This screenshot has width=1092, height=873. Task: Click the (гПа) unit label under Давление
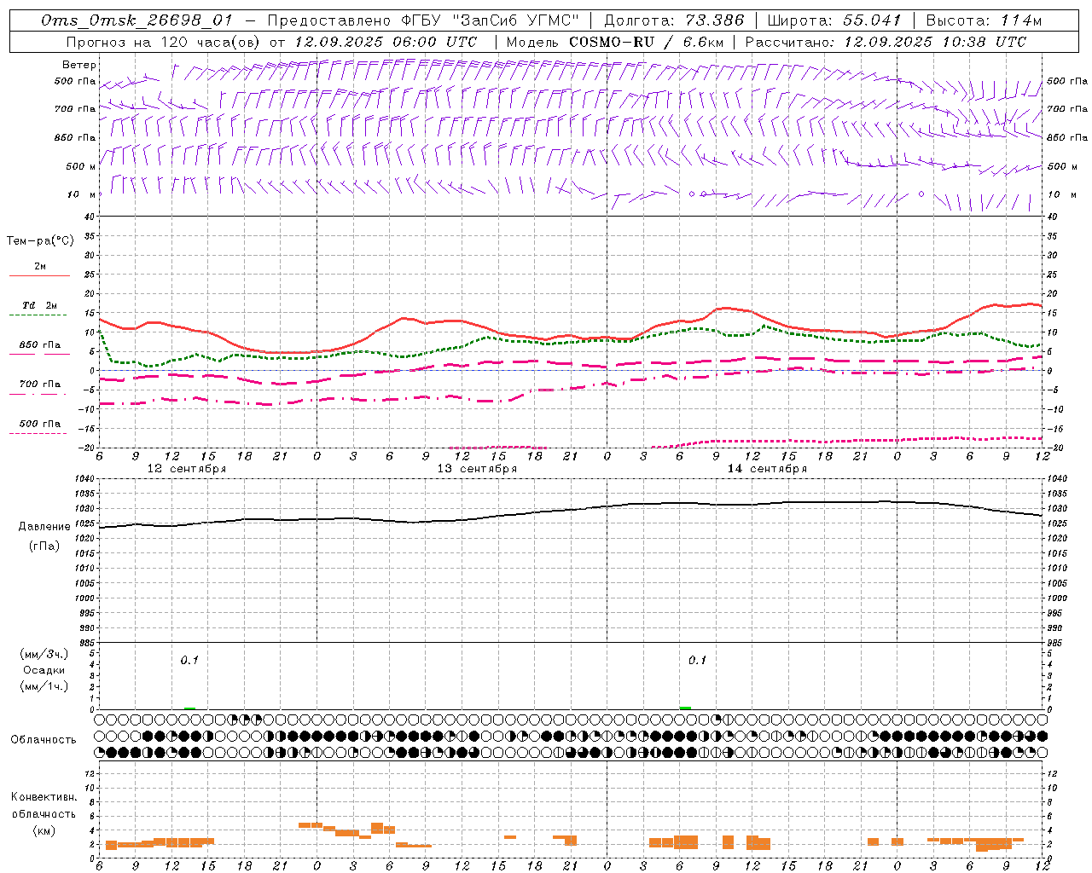(44, 546)
